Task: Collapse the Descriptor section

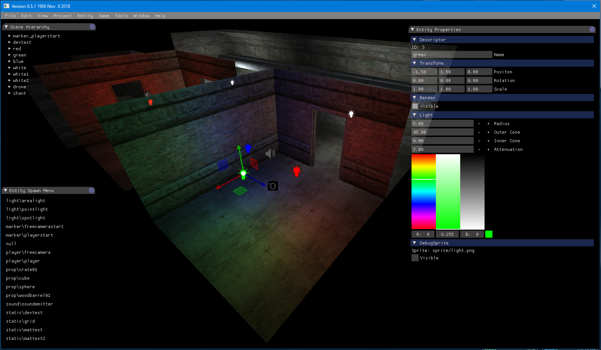Action: point(414,40)
